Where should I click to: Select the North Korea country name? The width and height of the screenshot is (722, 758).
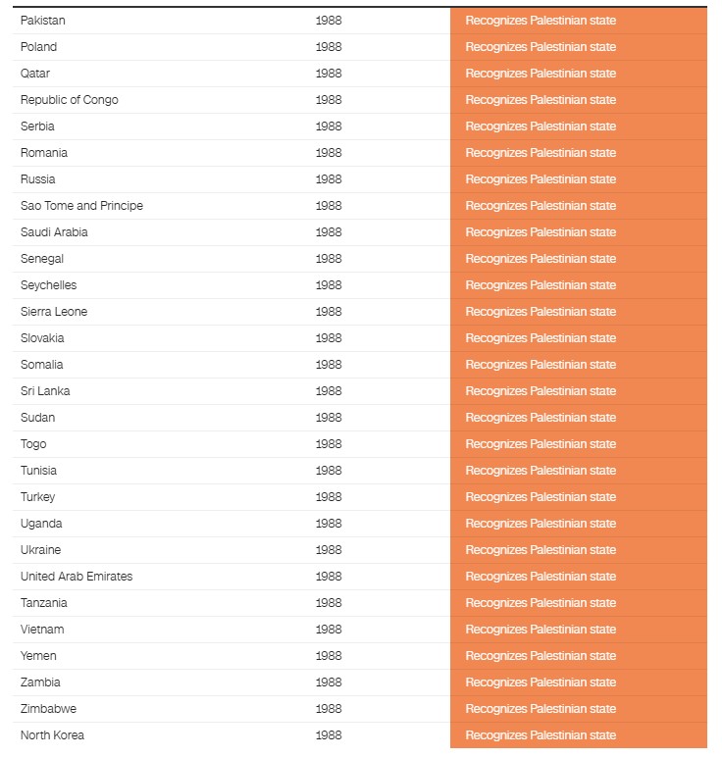coord(52,735)
